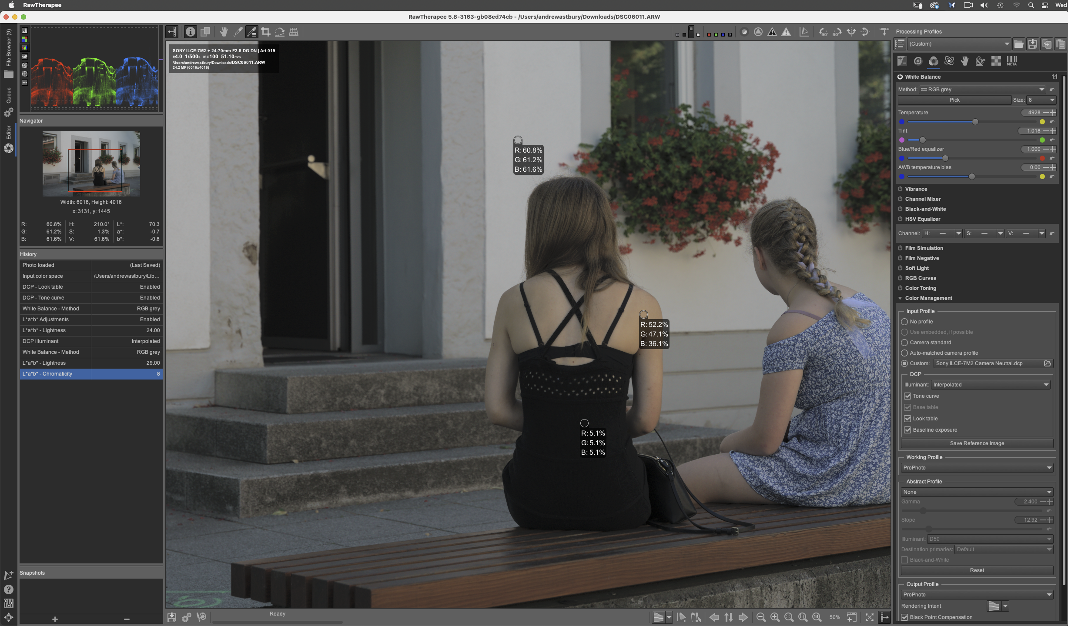The image size is (1068, 626).
Task: Zoom in using magnifier plus icon
Action: point(775,617)
